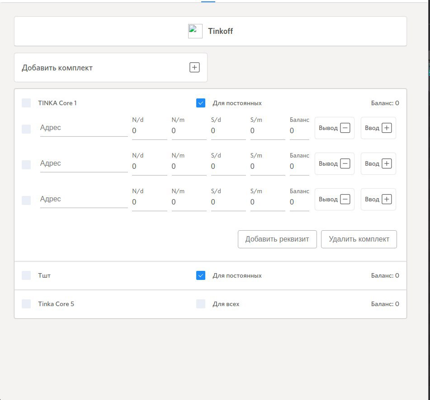Tick the third address row checkbox
The width and height of the screenshot is (430, 400).
click(x=26, y=200)
